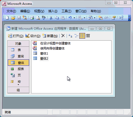133x117 pixels.
Task: Expand the Office Links dropdown arrow
Action: [84, 18]
